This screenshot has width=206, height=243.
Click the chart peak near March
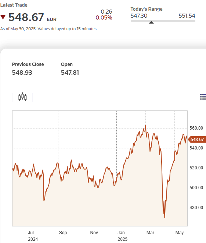pos(145,126)
